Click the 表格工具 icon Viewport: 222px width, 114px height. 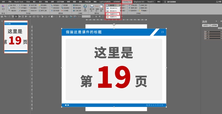143,5
